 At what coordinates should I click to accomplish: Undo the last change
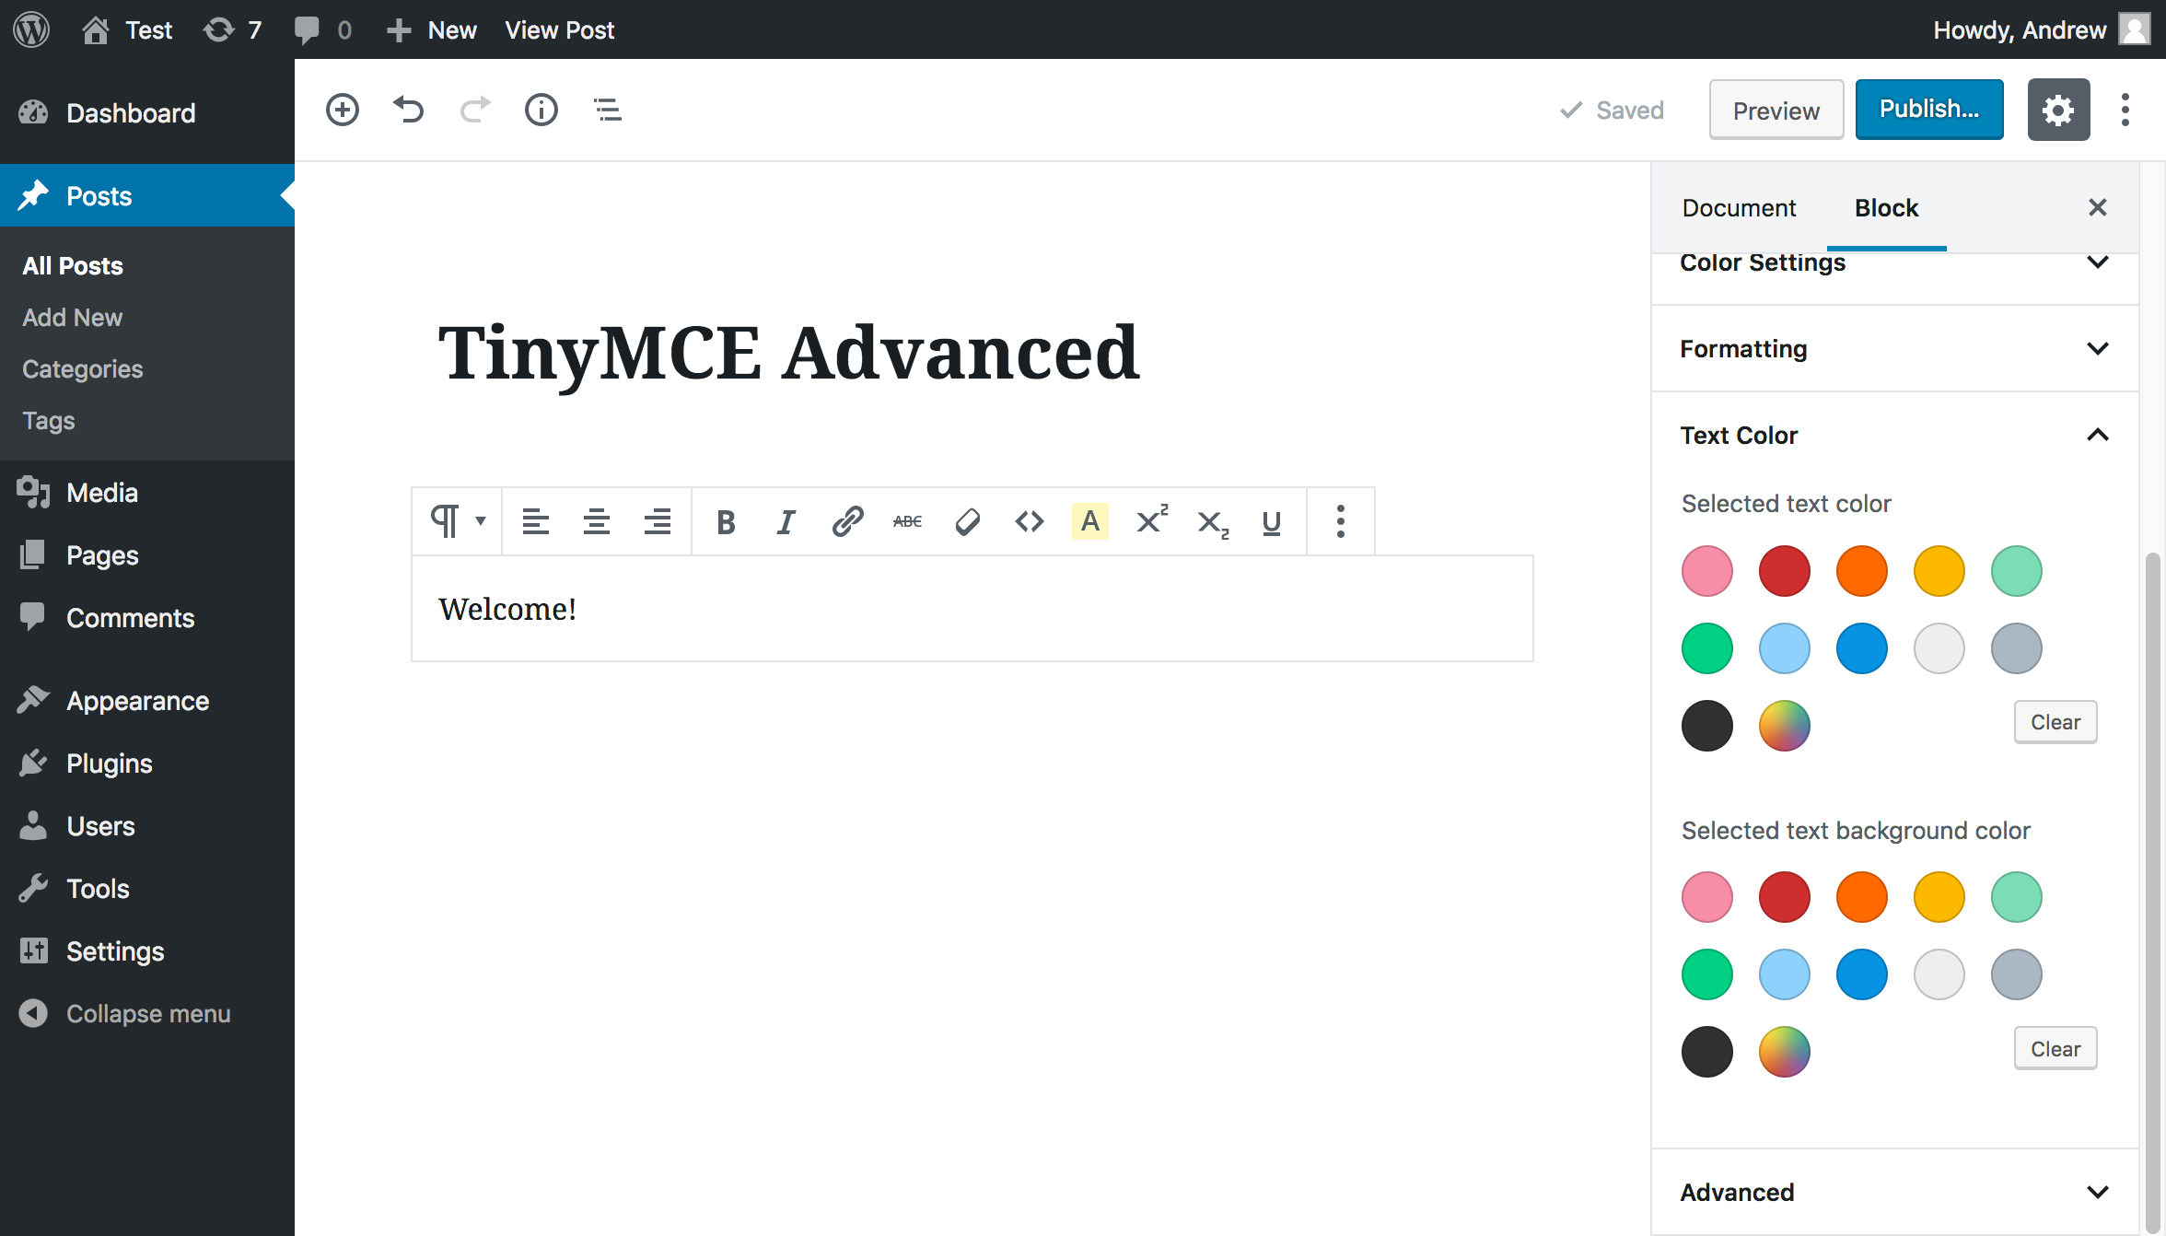click(x=408, y=110)
